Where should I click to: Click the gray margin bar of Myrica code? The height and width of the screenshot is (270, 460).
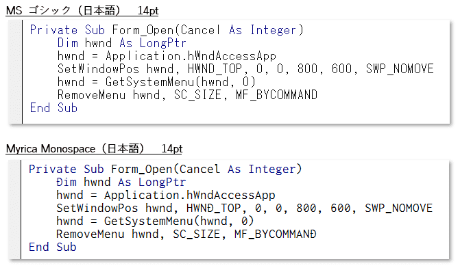coord(15,209)
